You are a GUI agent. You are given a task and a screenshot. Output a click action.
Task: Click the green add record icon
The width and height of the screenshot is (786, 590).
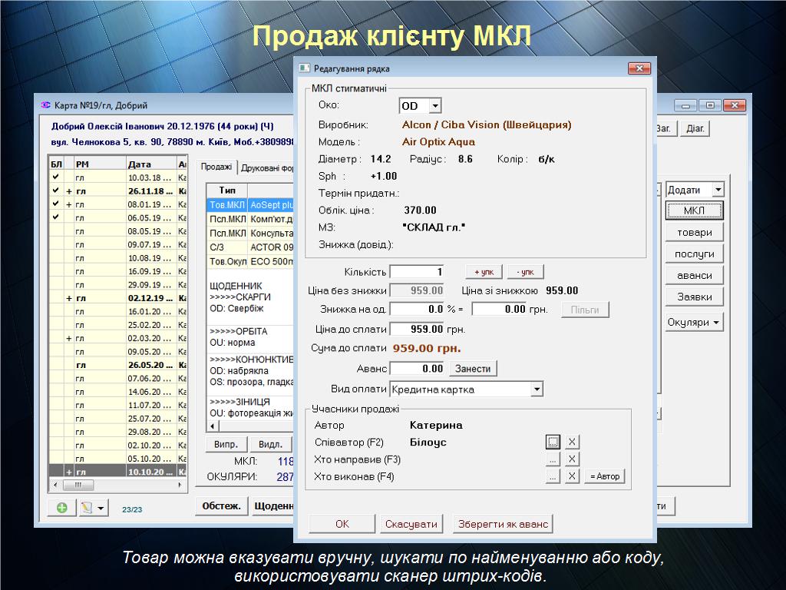(x=62, y=508)
